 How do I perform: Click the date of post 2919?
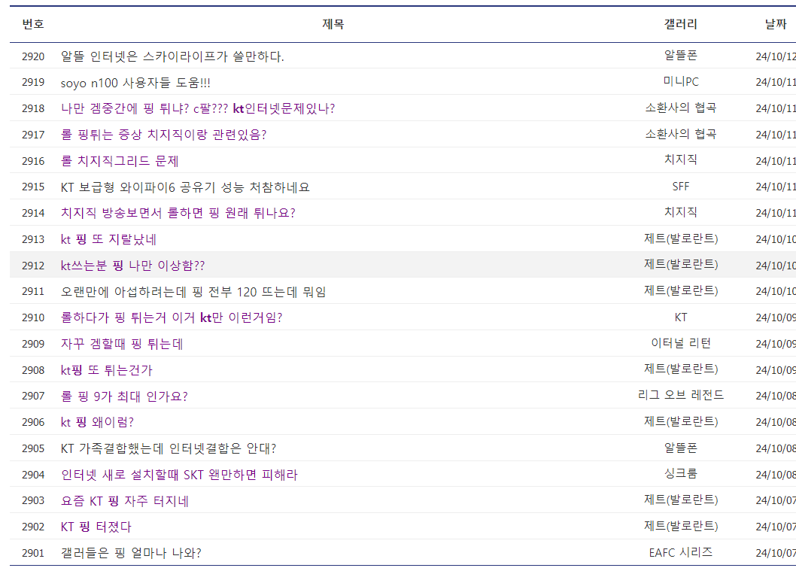pos(776,82)
